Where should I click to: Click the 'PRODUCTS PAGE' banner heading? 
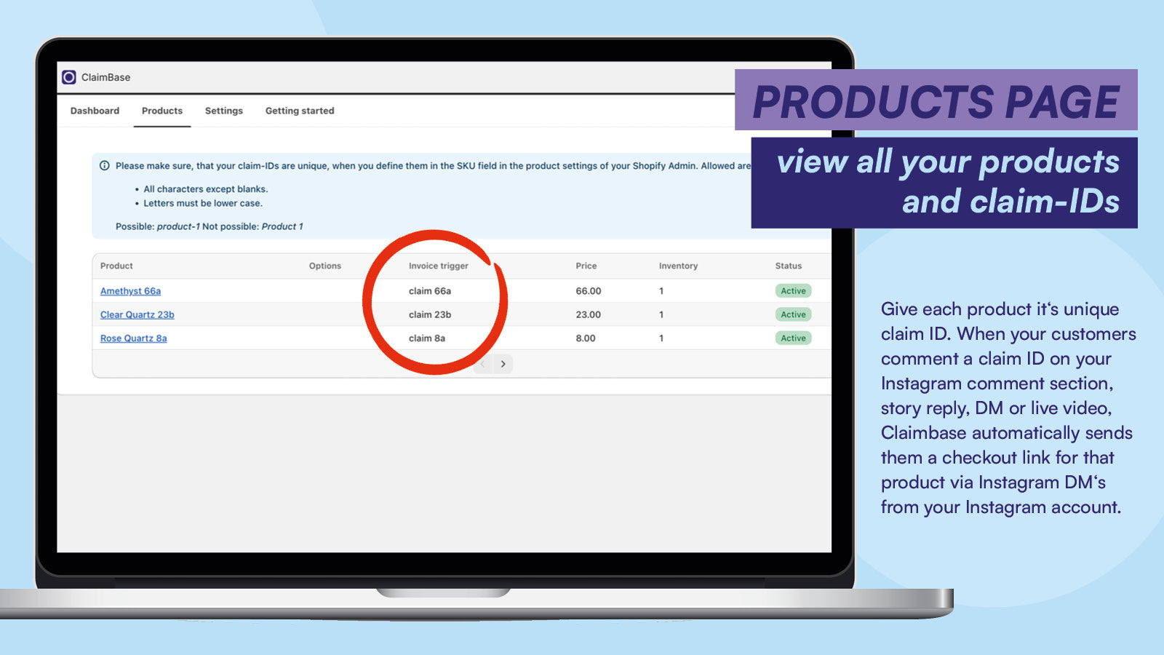tap(936, 101)
